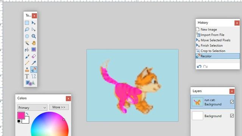Select the Magic Wand tool

(x=27, y=43)
